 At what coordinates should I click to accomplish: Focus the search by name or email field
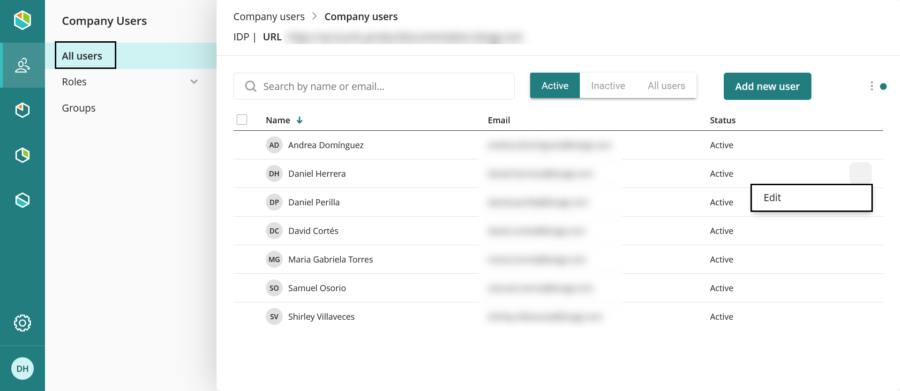374,86
